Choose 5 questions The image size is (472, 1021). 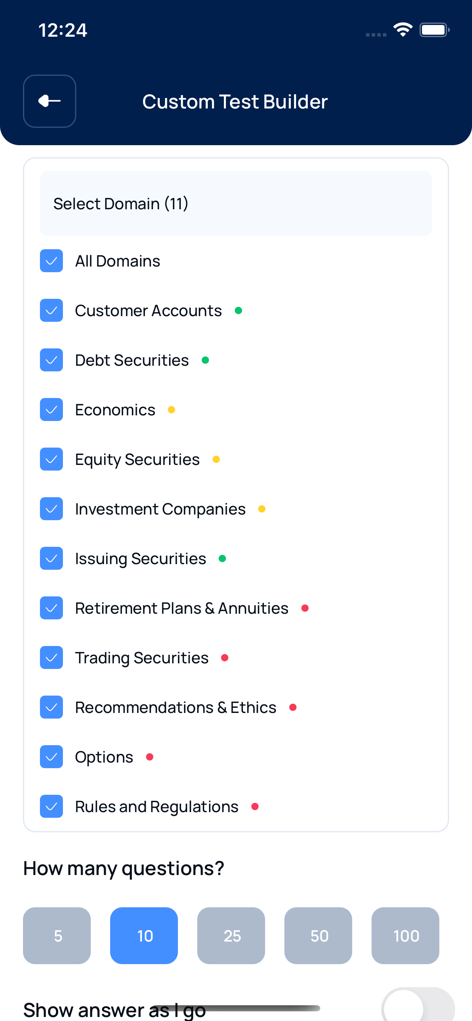point(57,936)
